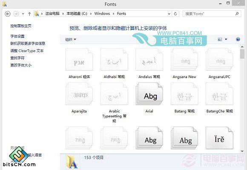Open 联机获取更多字体信息 link
This screenshot has height=170, width=247.
(x=28, y=43)
